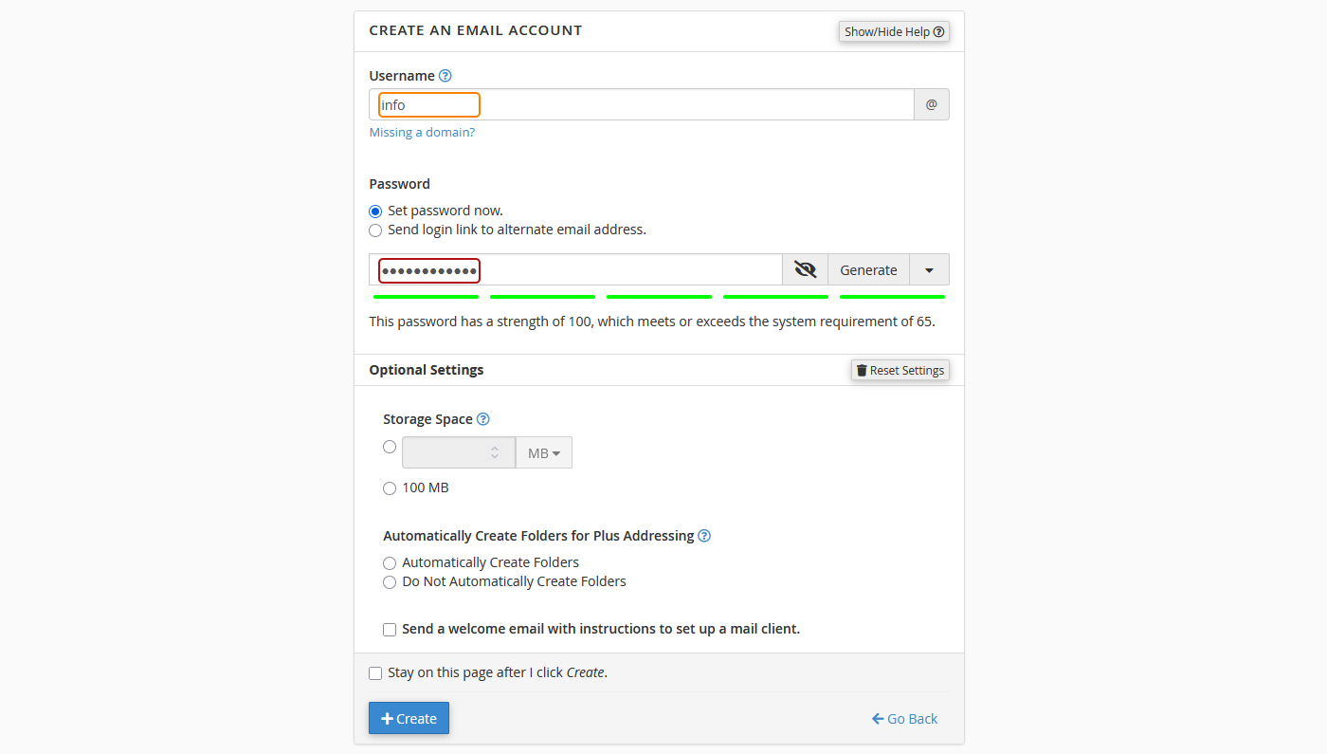1327x754 pixels.
Task: Open the MB storage unit dropdown
Action: [543, 453]
